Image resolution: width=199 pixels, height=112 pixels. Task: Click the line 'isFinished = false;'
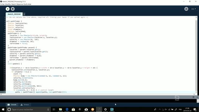click(x=19, y=44)
